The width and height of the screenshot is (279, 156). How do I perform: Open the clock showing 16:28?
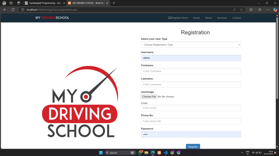(x=268, y=153)
